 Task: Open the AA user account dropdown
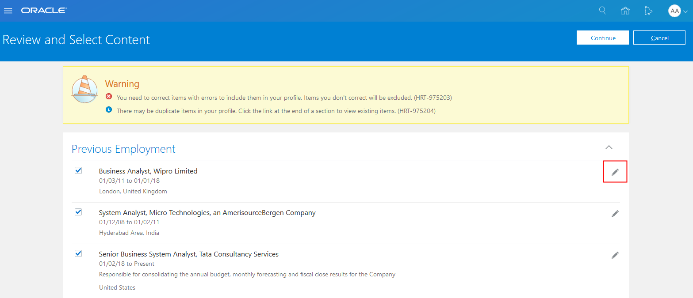678,11
